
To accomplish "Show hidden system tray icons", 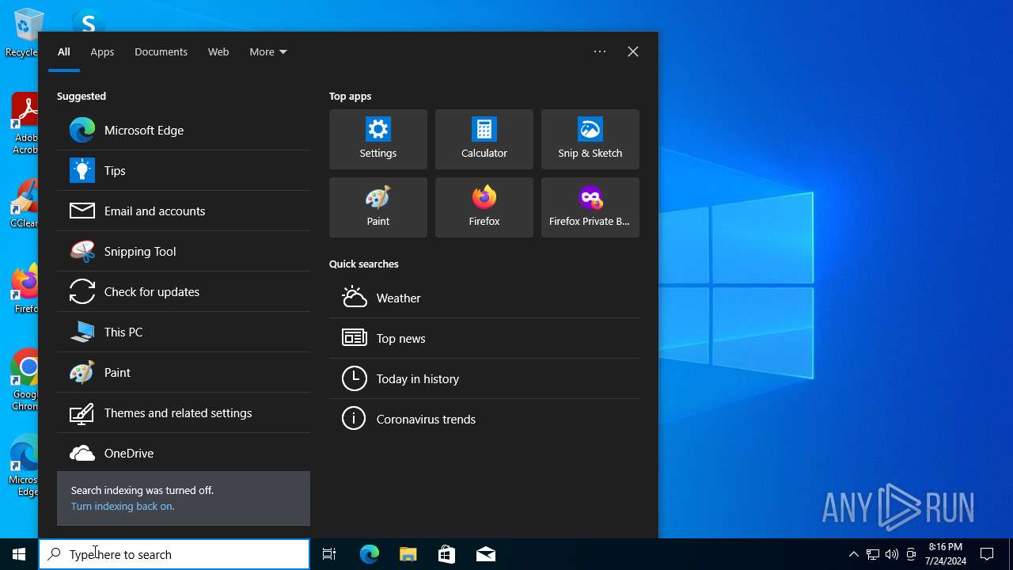I will [x=853, y=554].
